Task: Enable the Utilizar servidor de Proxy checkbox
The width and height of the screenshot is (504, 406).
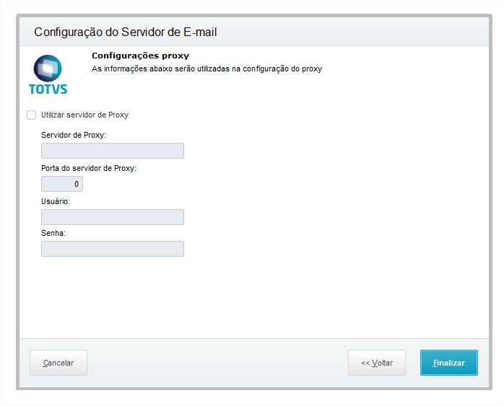Action: point(31,115)
